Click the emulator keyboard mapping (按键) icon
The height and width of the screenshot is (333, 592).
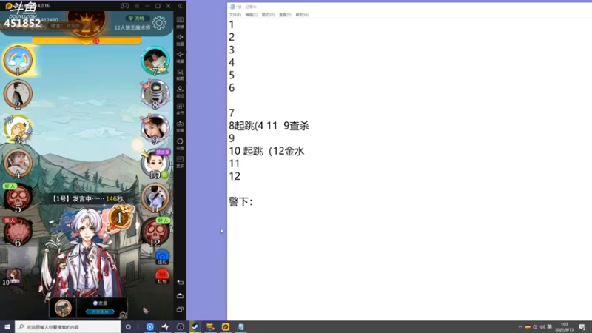(180, 22)
